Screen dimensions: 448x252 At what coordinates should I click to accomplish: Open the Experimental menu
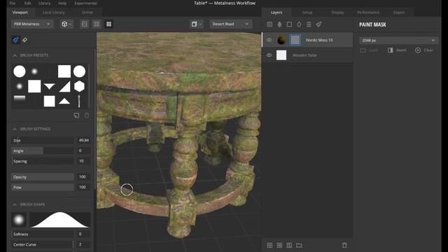coord(86,3)
